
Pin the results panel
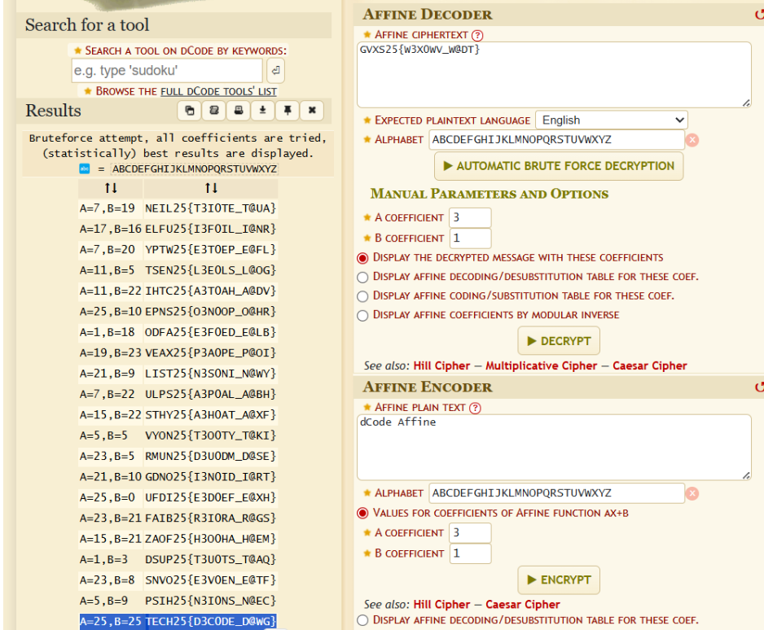[x=288, y=111]
